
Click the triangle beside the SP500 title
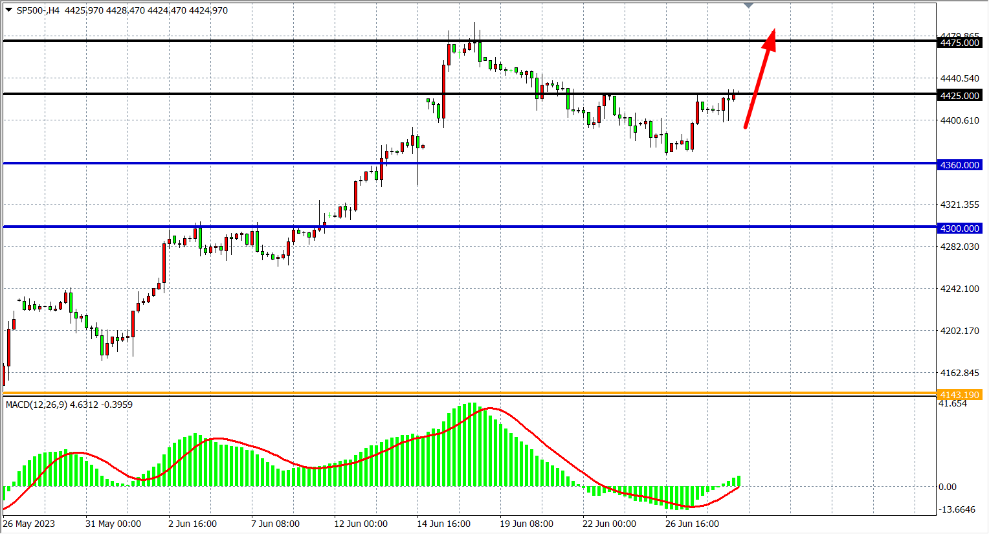point(8,10)
